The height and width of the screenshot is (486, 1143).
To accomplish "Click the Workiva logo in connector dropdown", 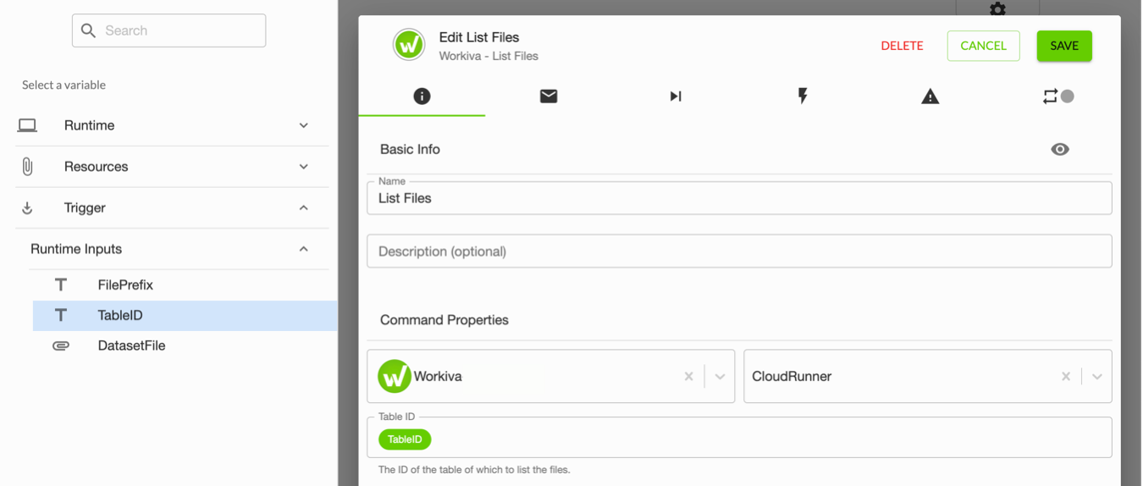I will pyautogui.click(x=394, y=376).
